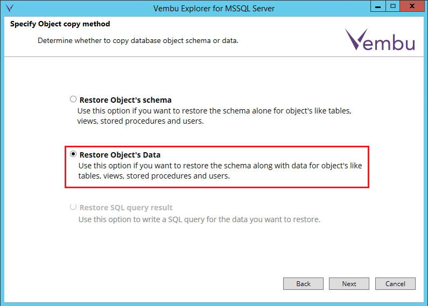Click the Vembu app icon in title bar
Viewport: 428px width, 306px height.
pyautogui.click(x=9, y=9)
